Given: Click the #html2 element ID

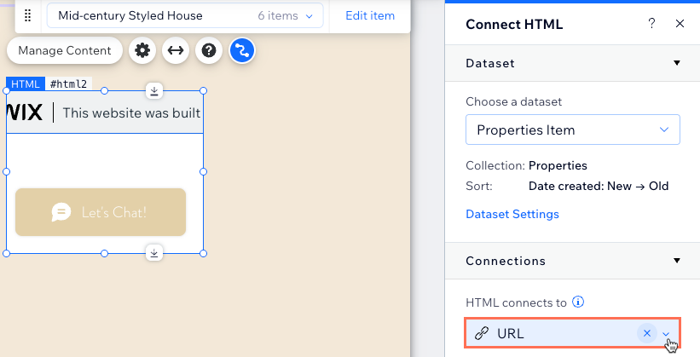Looking at the screenshot, I should click(68, 83).
